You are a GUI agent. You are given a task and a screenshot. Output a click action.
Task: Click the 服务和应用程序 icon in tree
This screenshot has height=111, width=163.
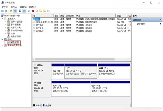[x=5, y=46]
